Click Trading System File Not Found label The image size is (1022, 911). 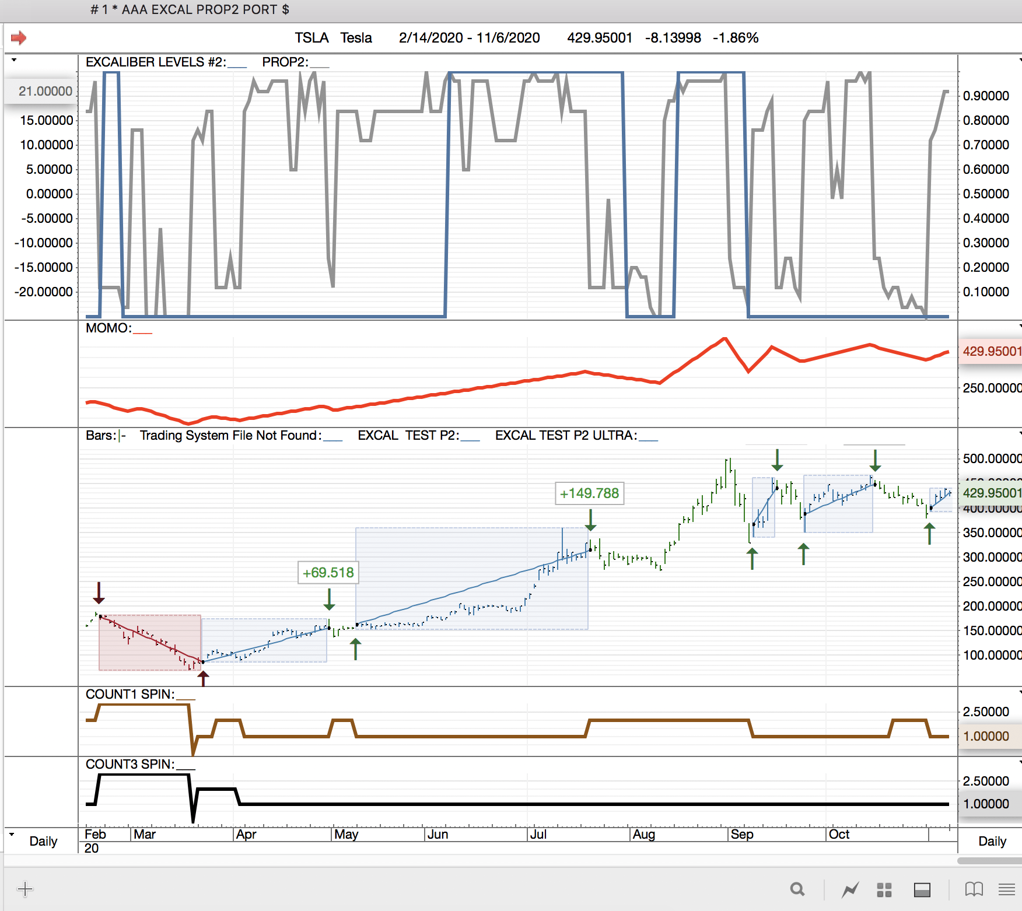[231, 436]
